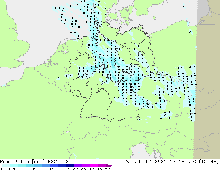Viewport: 220px width, 170px height.
Task: Click the '10' legend scale label
Action: 43,169
